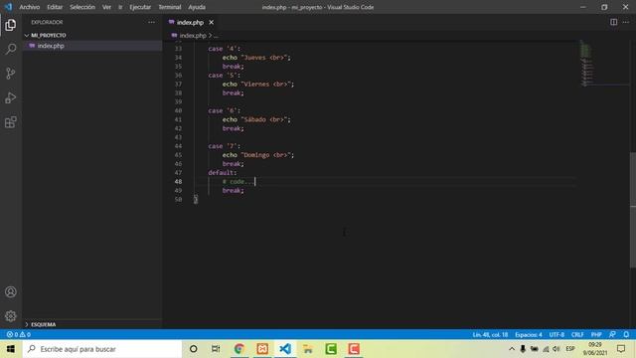Click the 'default:' code line

pyautogui.click(x=223, y=172)
